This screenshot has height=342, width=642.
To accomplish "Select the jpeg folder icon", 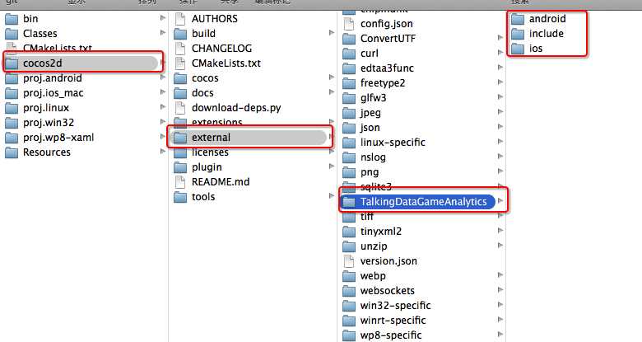I will [349, 113].
